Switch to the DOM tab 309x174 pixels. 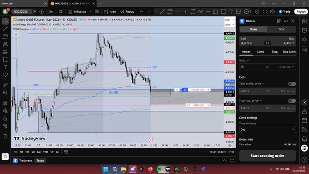[281, 29]
